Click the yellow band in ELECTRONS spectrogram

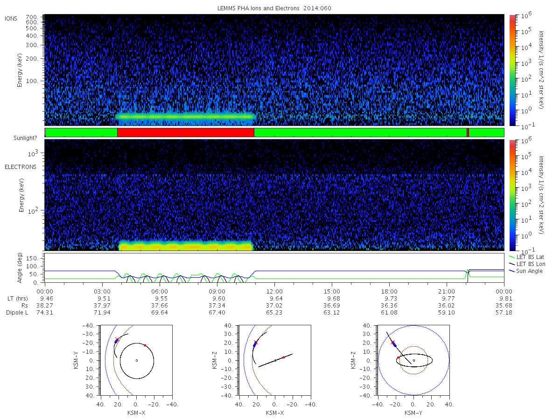tap(186, 245)
